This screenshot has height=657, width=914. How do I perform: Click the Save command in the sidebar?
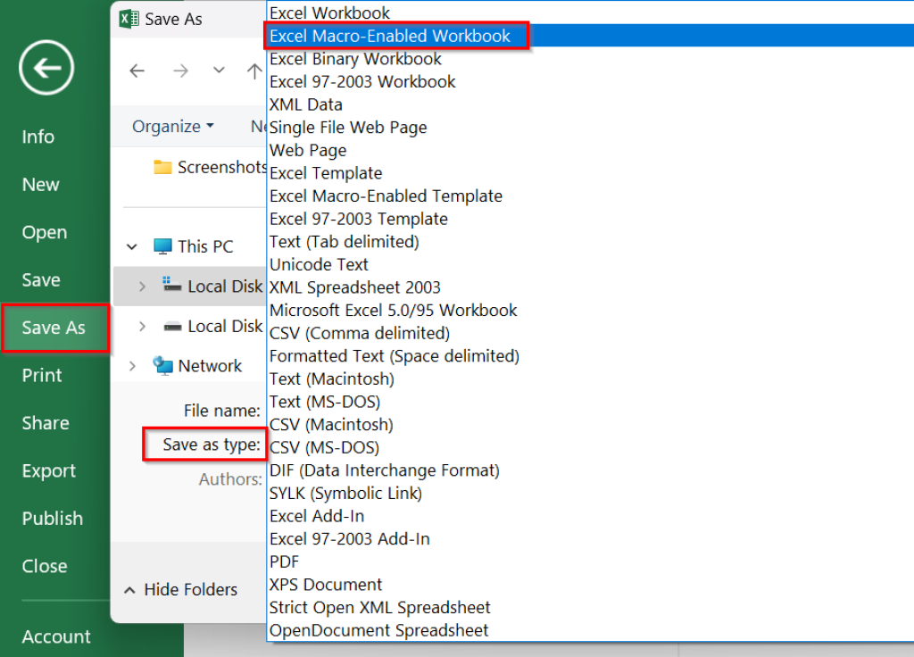(x=39, y=279)
